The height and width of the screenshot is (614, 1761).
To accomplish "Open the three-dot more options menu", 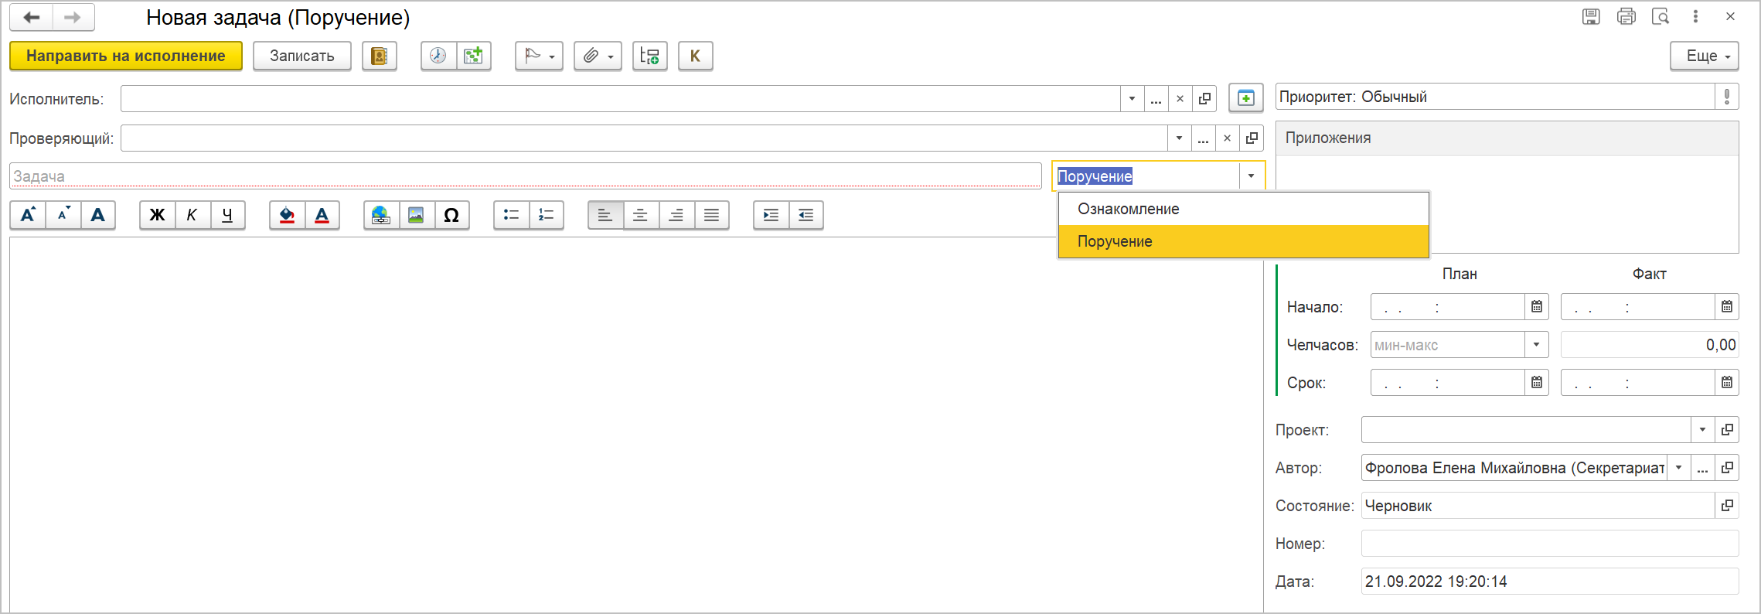I will 1695,16.
